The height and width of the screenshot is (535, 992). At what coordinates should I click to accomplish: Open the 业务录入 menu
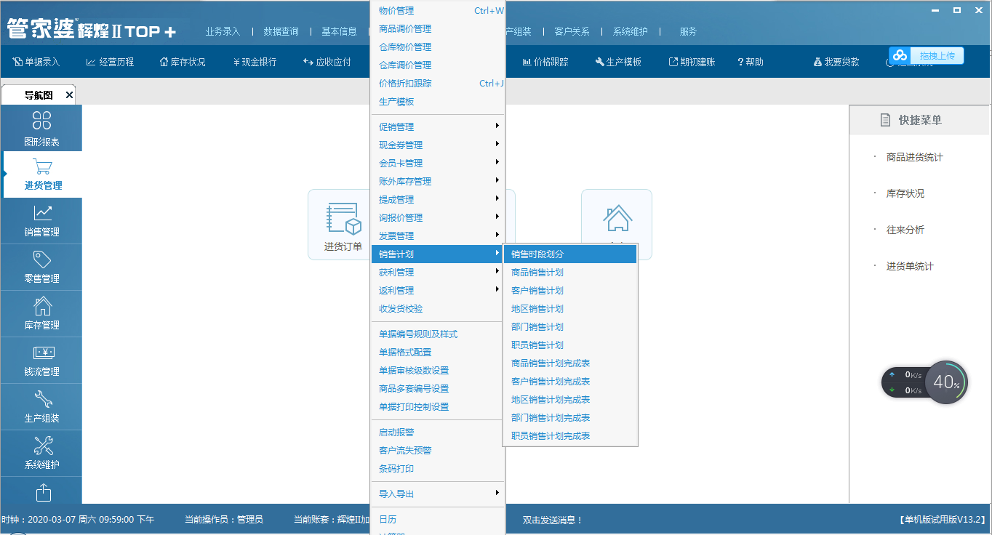click(223, 31)
